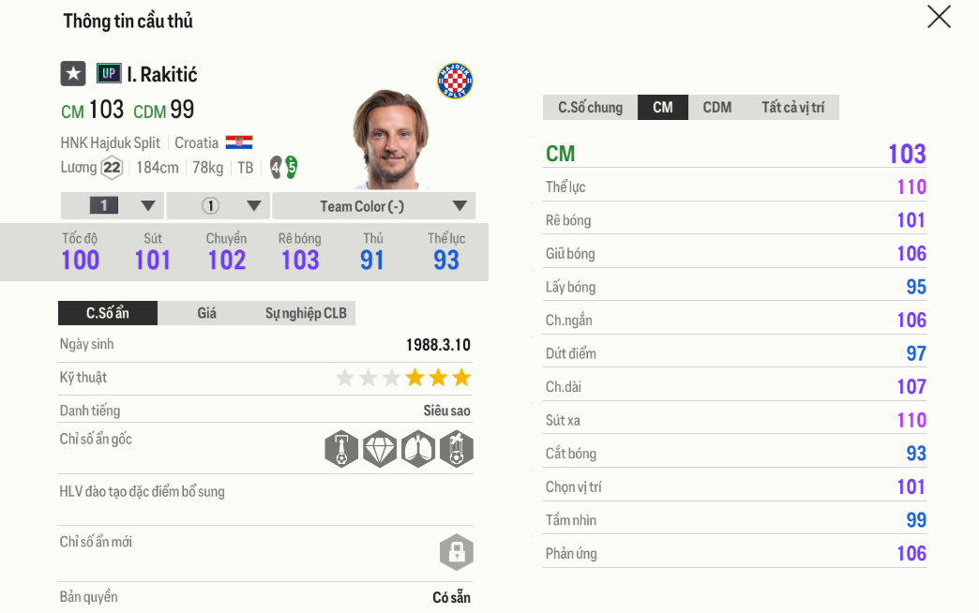Click the HNK Hajduk Split club crest
The width and height of the screenshot is (979, 613).
coord(454,79)
